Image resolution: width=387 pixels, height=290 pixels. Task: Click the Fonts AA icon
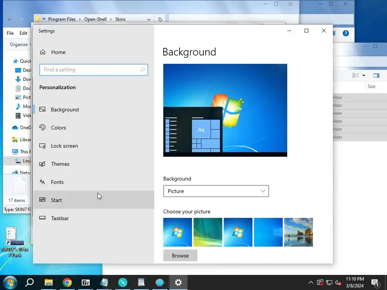pos(42,182)
